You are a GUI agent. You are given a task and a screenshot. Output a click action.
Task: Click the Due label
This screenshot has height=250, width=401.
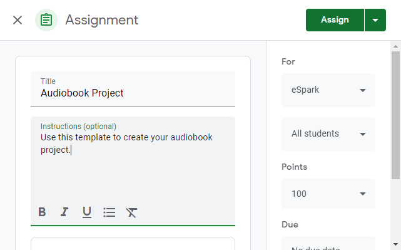click(290, 224)
